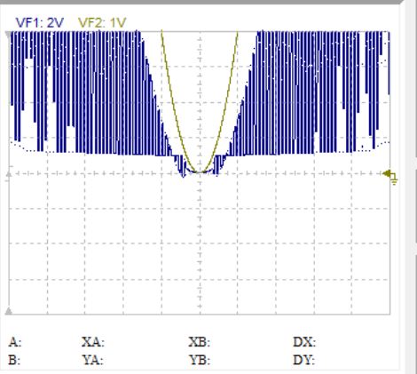The height and width of the screenshot is (374, 417).
Task: Click the DY: readout label
Action: (x=304, y=361)
